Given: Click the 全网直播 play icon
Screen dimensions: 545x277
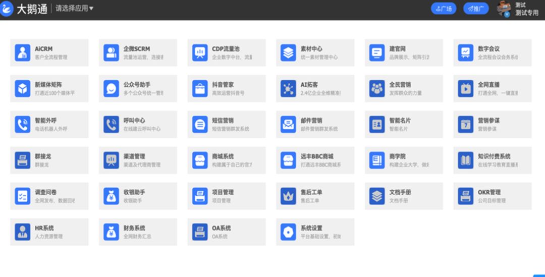Looking at the screenshot, I should pyautogui.click(x=466, y=89).
